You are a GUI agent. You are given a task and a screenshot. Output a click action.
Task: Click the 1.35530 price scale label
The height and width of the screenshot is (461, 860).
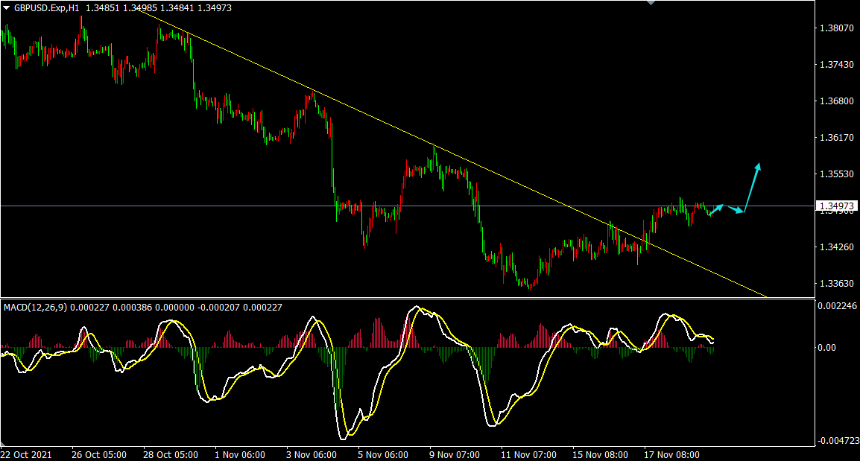(836, 174)
